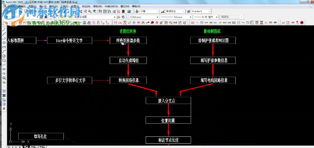The image size is (314, 148).
Task: Click first layout tab arrow at bottom
Action: pyautogui.click(x=9, y=147)
